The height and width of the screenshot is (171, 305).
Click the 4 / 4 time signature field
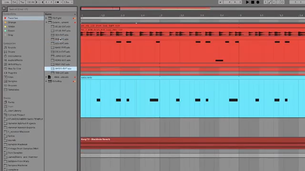coord(49,2)
